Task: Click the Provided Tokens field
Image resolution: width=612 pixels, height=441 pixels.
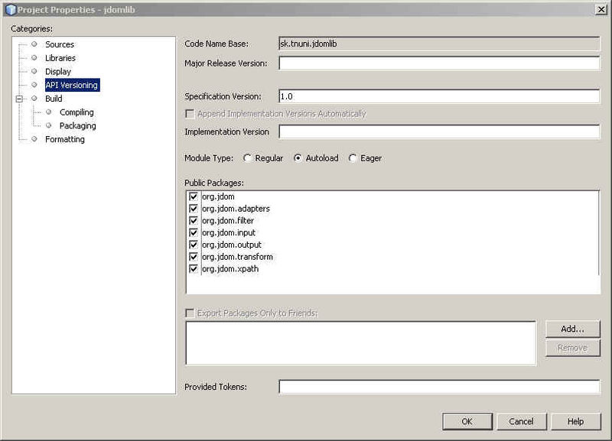Action: tap(438, 387)
